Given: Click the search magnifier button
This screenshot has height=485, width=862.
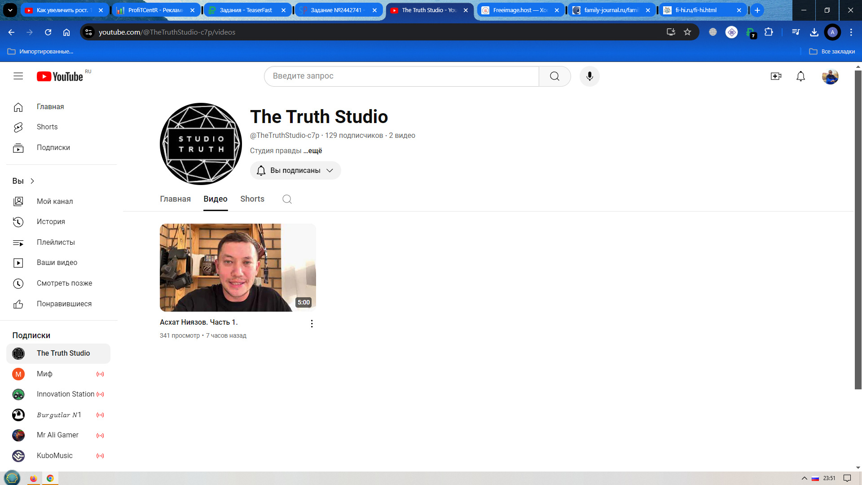Looking at the screenshot, I should [554, 76].
